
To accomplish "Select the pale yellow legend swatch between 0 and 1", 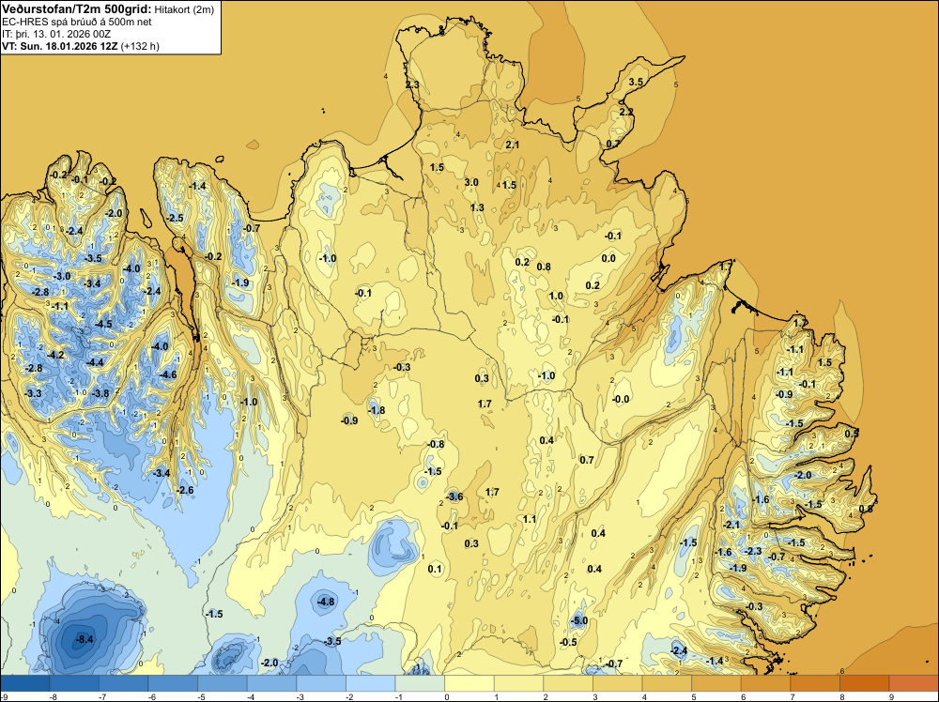I will pyautogui.click(x=469, y=683).
